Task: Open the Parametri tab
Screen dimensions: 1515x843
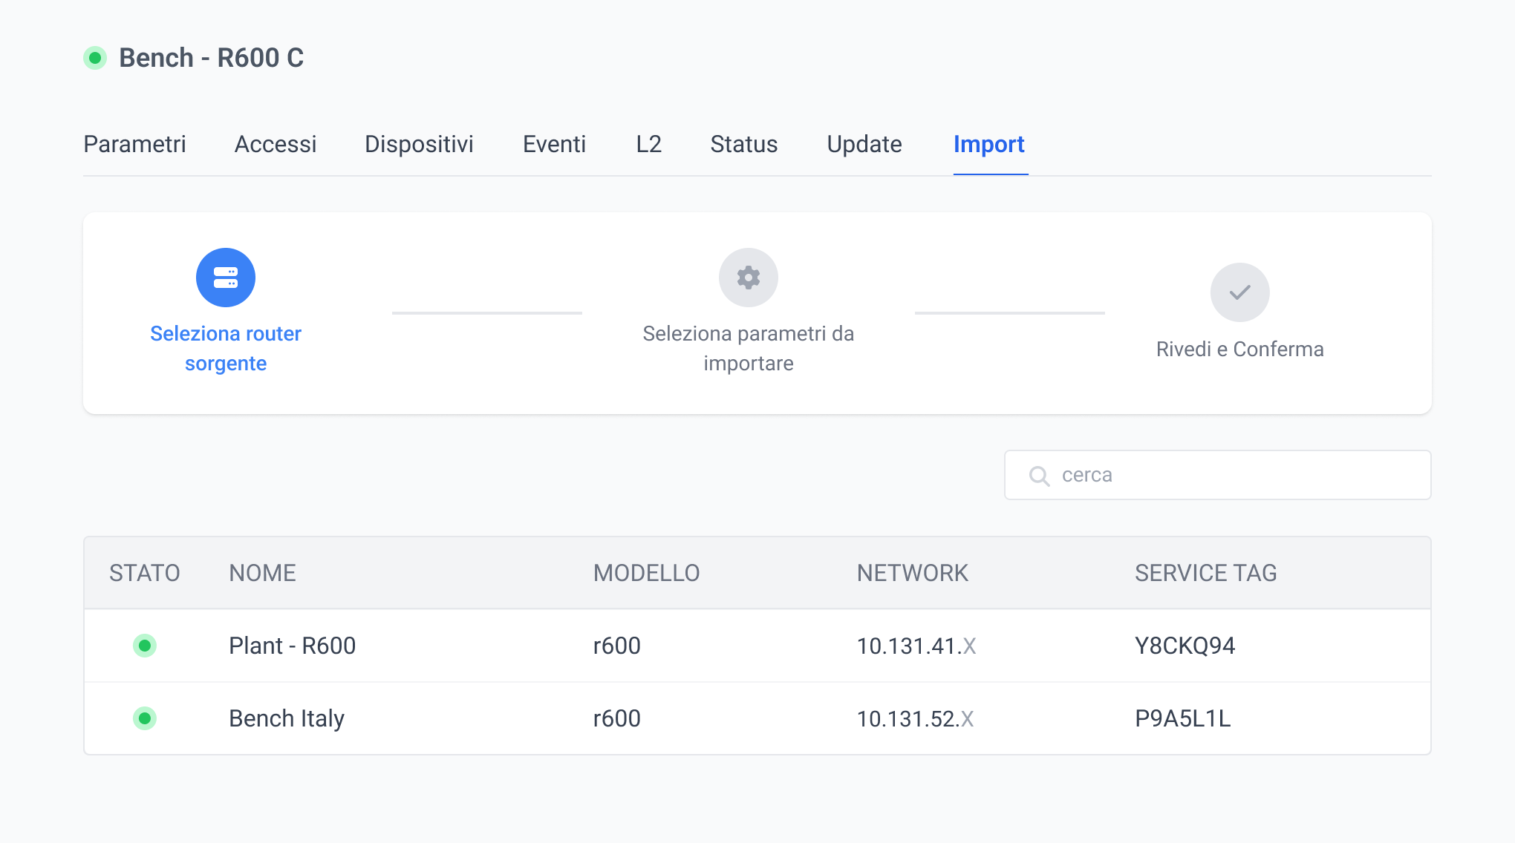Action: point(134,144)
